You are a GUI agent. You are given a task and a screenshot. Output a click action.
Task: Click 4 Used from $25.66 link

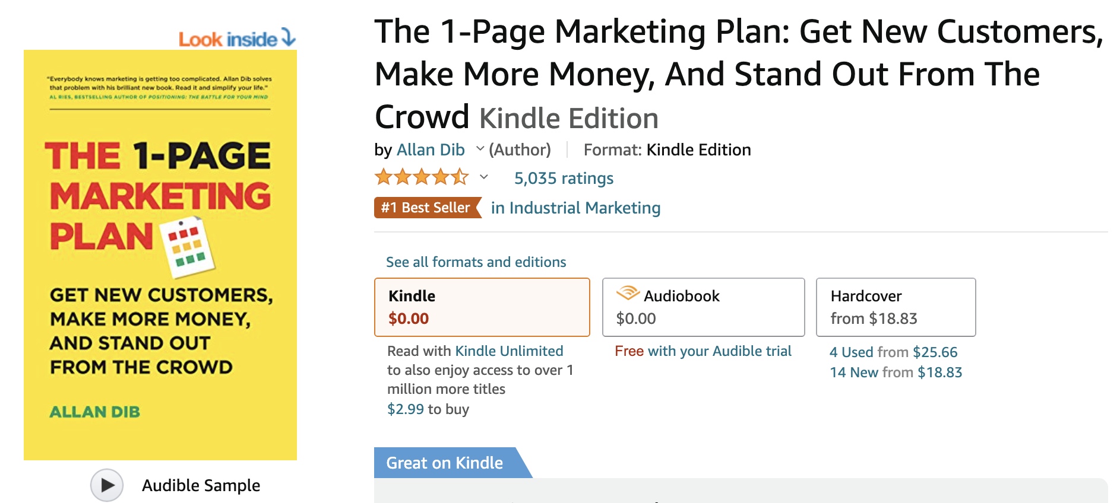893,352
